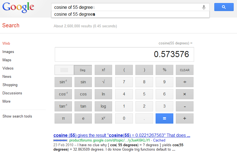Click the productforums.google.com URL text
The image size is (237, 152).
tap(109, 140)
